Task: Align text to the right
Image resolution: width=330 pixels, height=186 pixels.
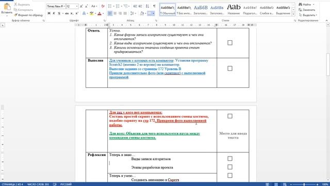Action: pyautogui.click(x=120, y=13)
